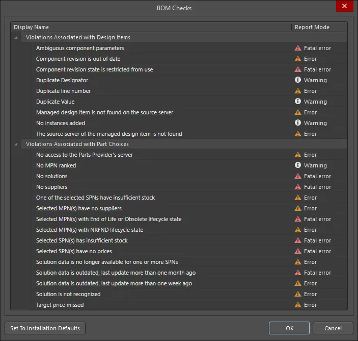This screenshot has width=358, height=341.
Task: Click the error icon for Selected MPN(s) have no suppliers
Action: [298, 208]
